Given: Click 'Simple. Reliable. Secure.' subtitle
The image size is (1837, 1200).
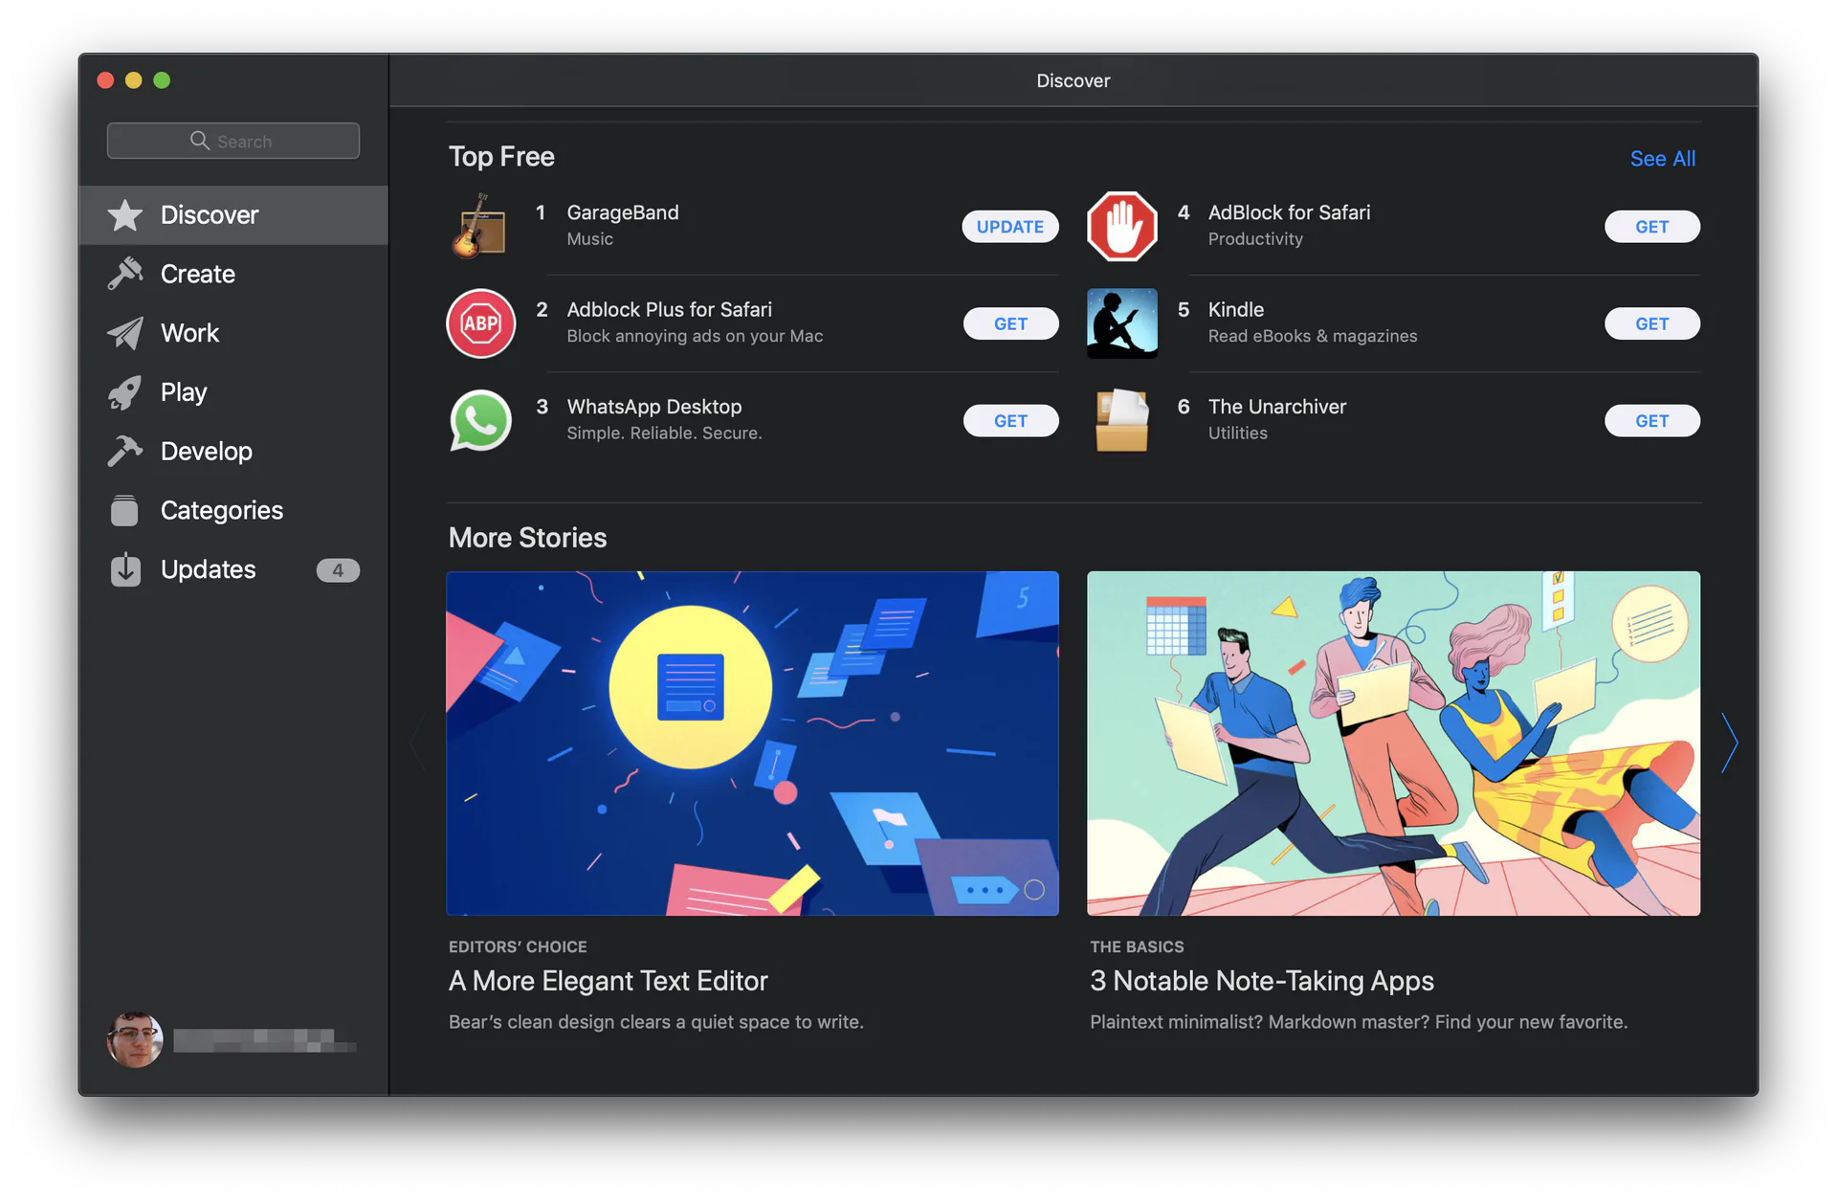Looking at the screenshot, I should [x=664, y=433].
